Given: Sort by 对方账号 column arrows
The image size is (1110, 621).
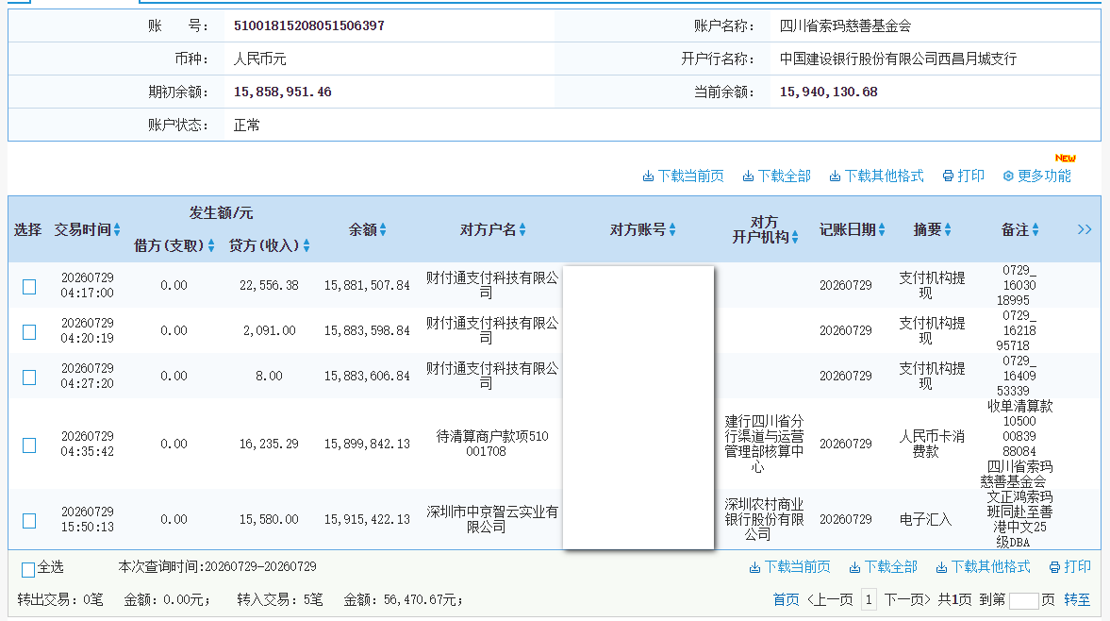Looking at the screenshot, I should point(672,229).
